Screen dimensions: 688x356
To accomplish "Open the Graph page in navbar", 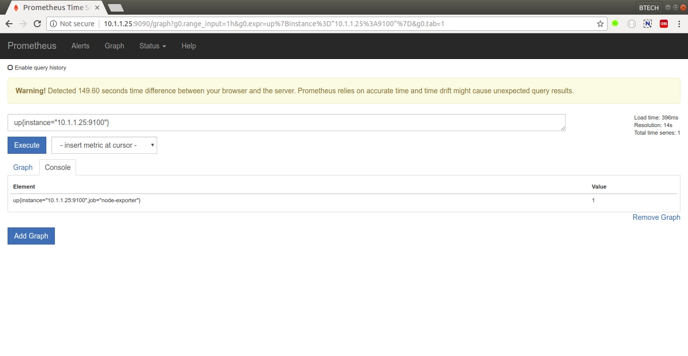I will coord(114,46).
